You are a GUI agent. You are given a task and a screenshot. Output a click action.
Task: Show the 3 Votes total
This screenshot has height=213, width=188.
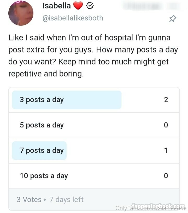coord(29,200)
